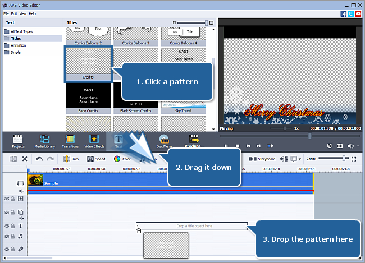
Task: Select Comics Balloons 4 pattern
Action: pos(184,36)
